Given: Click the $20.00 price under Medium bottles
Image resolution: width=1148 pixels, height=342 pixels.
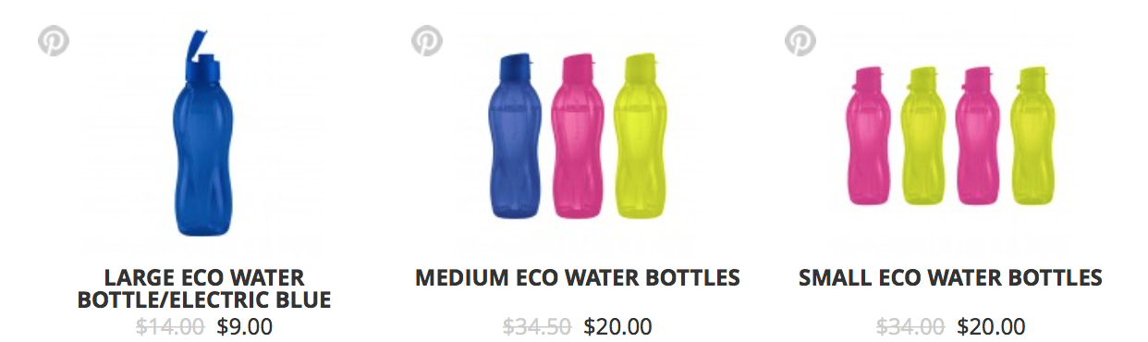Looking at the screenshot, I should coord(618,326).
